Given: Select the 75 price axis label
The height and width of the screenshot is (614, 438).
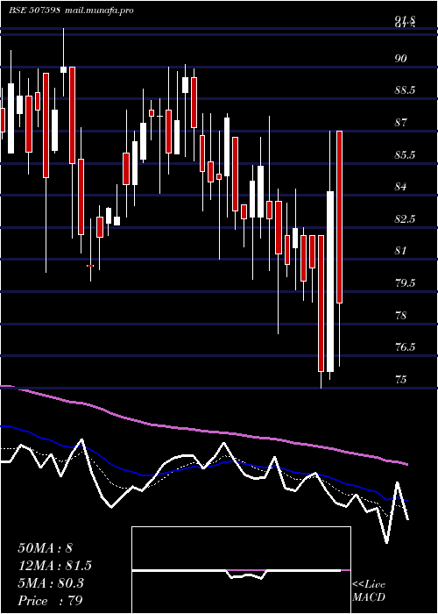Looking at the screenshot, I should (401, 380).
